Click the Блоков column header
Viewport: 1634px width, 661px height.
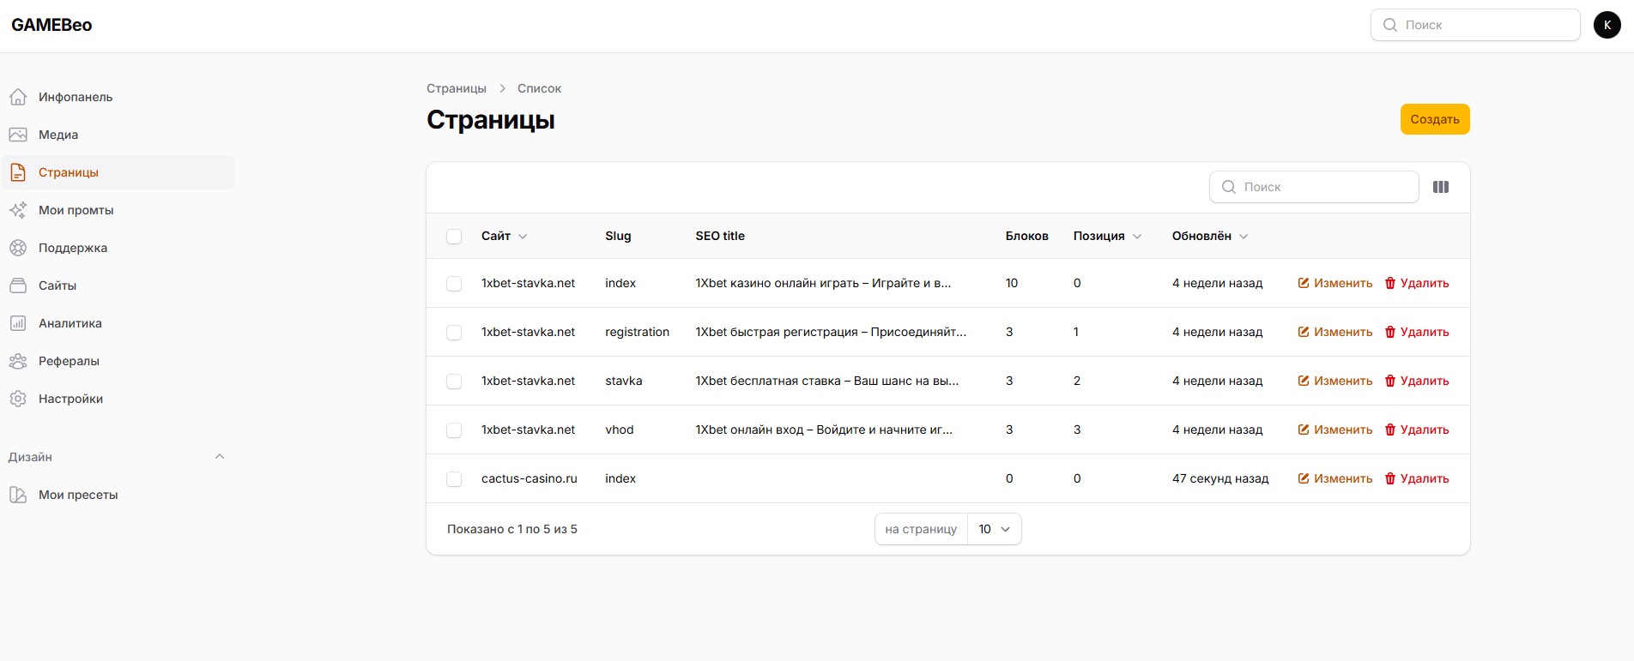pyautogui.click(x=1027, y=236)
